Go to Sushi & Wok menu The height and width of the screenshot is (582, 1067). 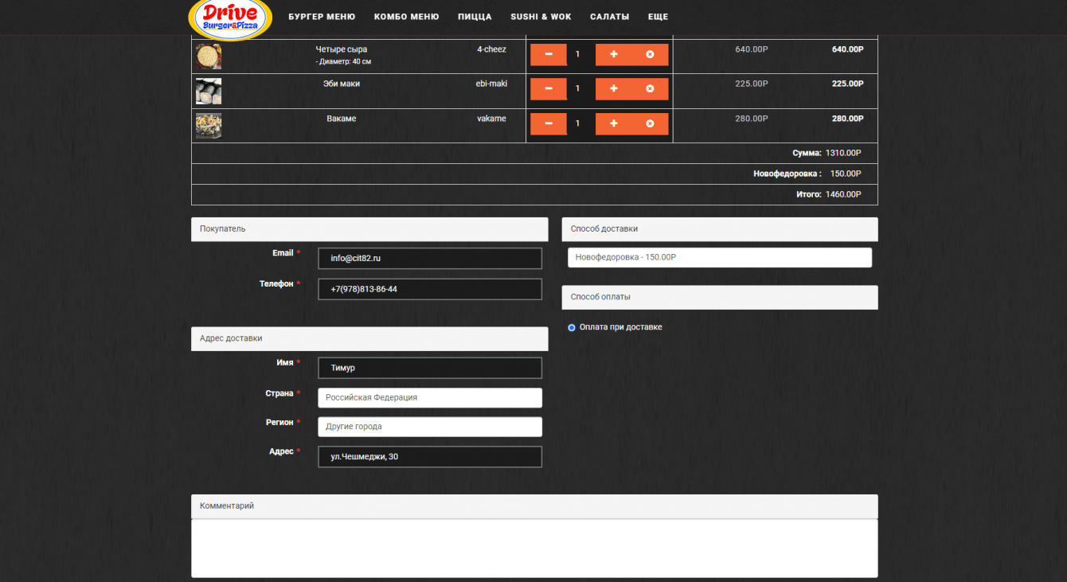pos(541,17)
